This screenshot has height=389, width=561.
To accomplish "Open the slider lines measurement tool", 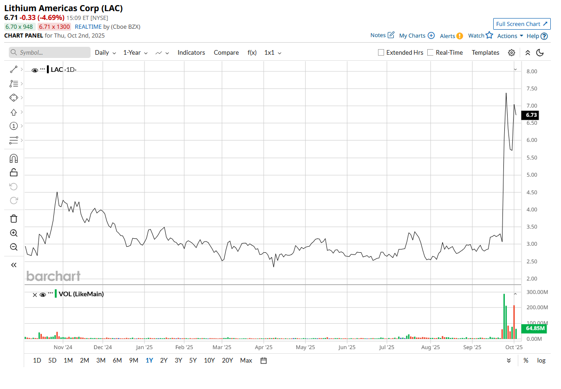I will click(x=13, y=140).
